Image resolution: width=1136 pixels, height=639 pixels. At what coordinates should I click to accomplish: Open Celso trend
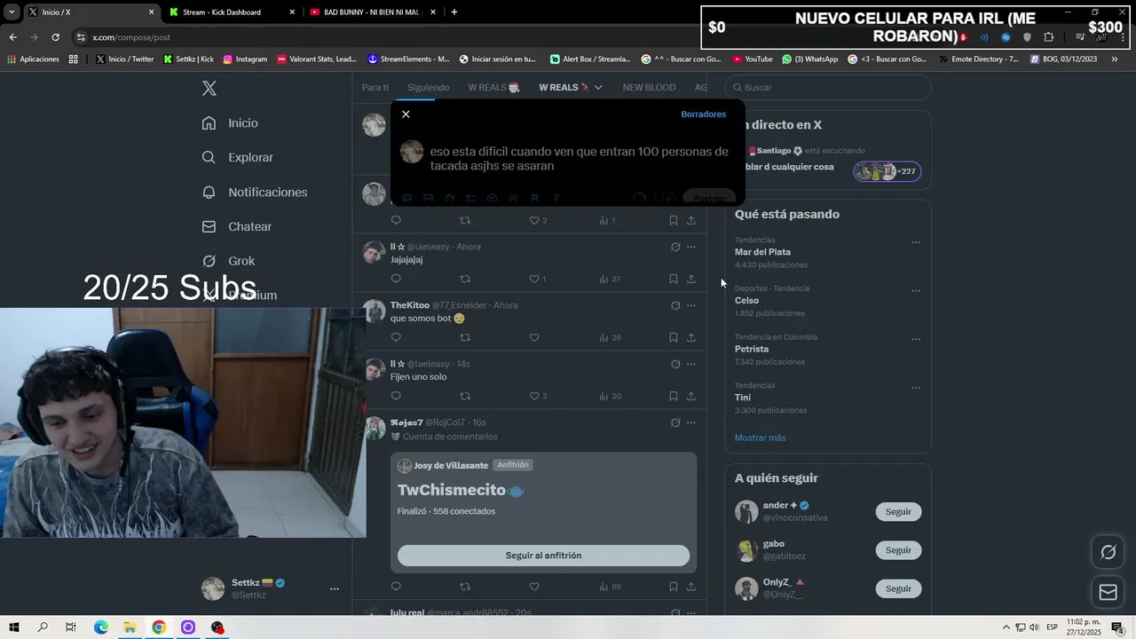746,300
